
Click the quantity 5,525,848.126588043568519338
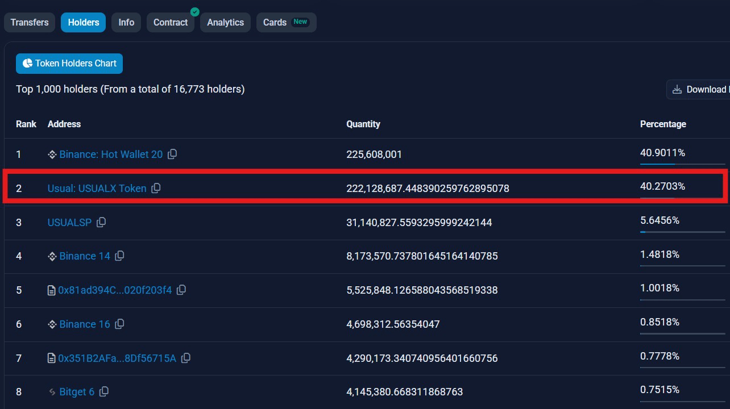(x=422, y=290)
